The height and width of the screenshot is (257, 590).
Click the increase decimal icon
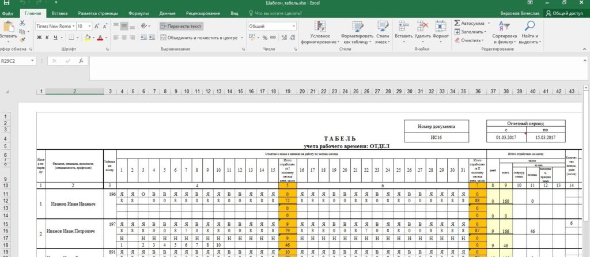click(284, 37)
